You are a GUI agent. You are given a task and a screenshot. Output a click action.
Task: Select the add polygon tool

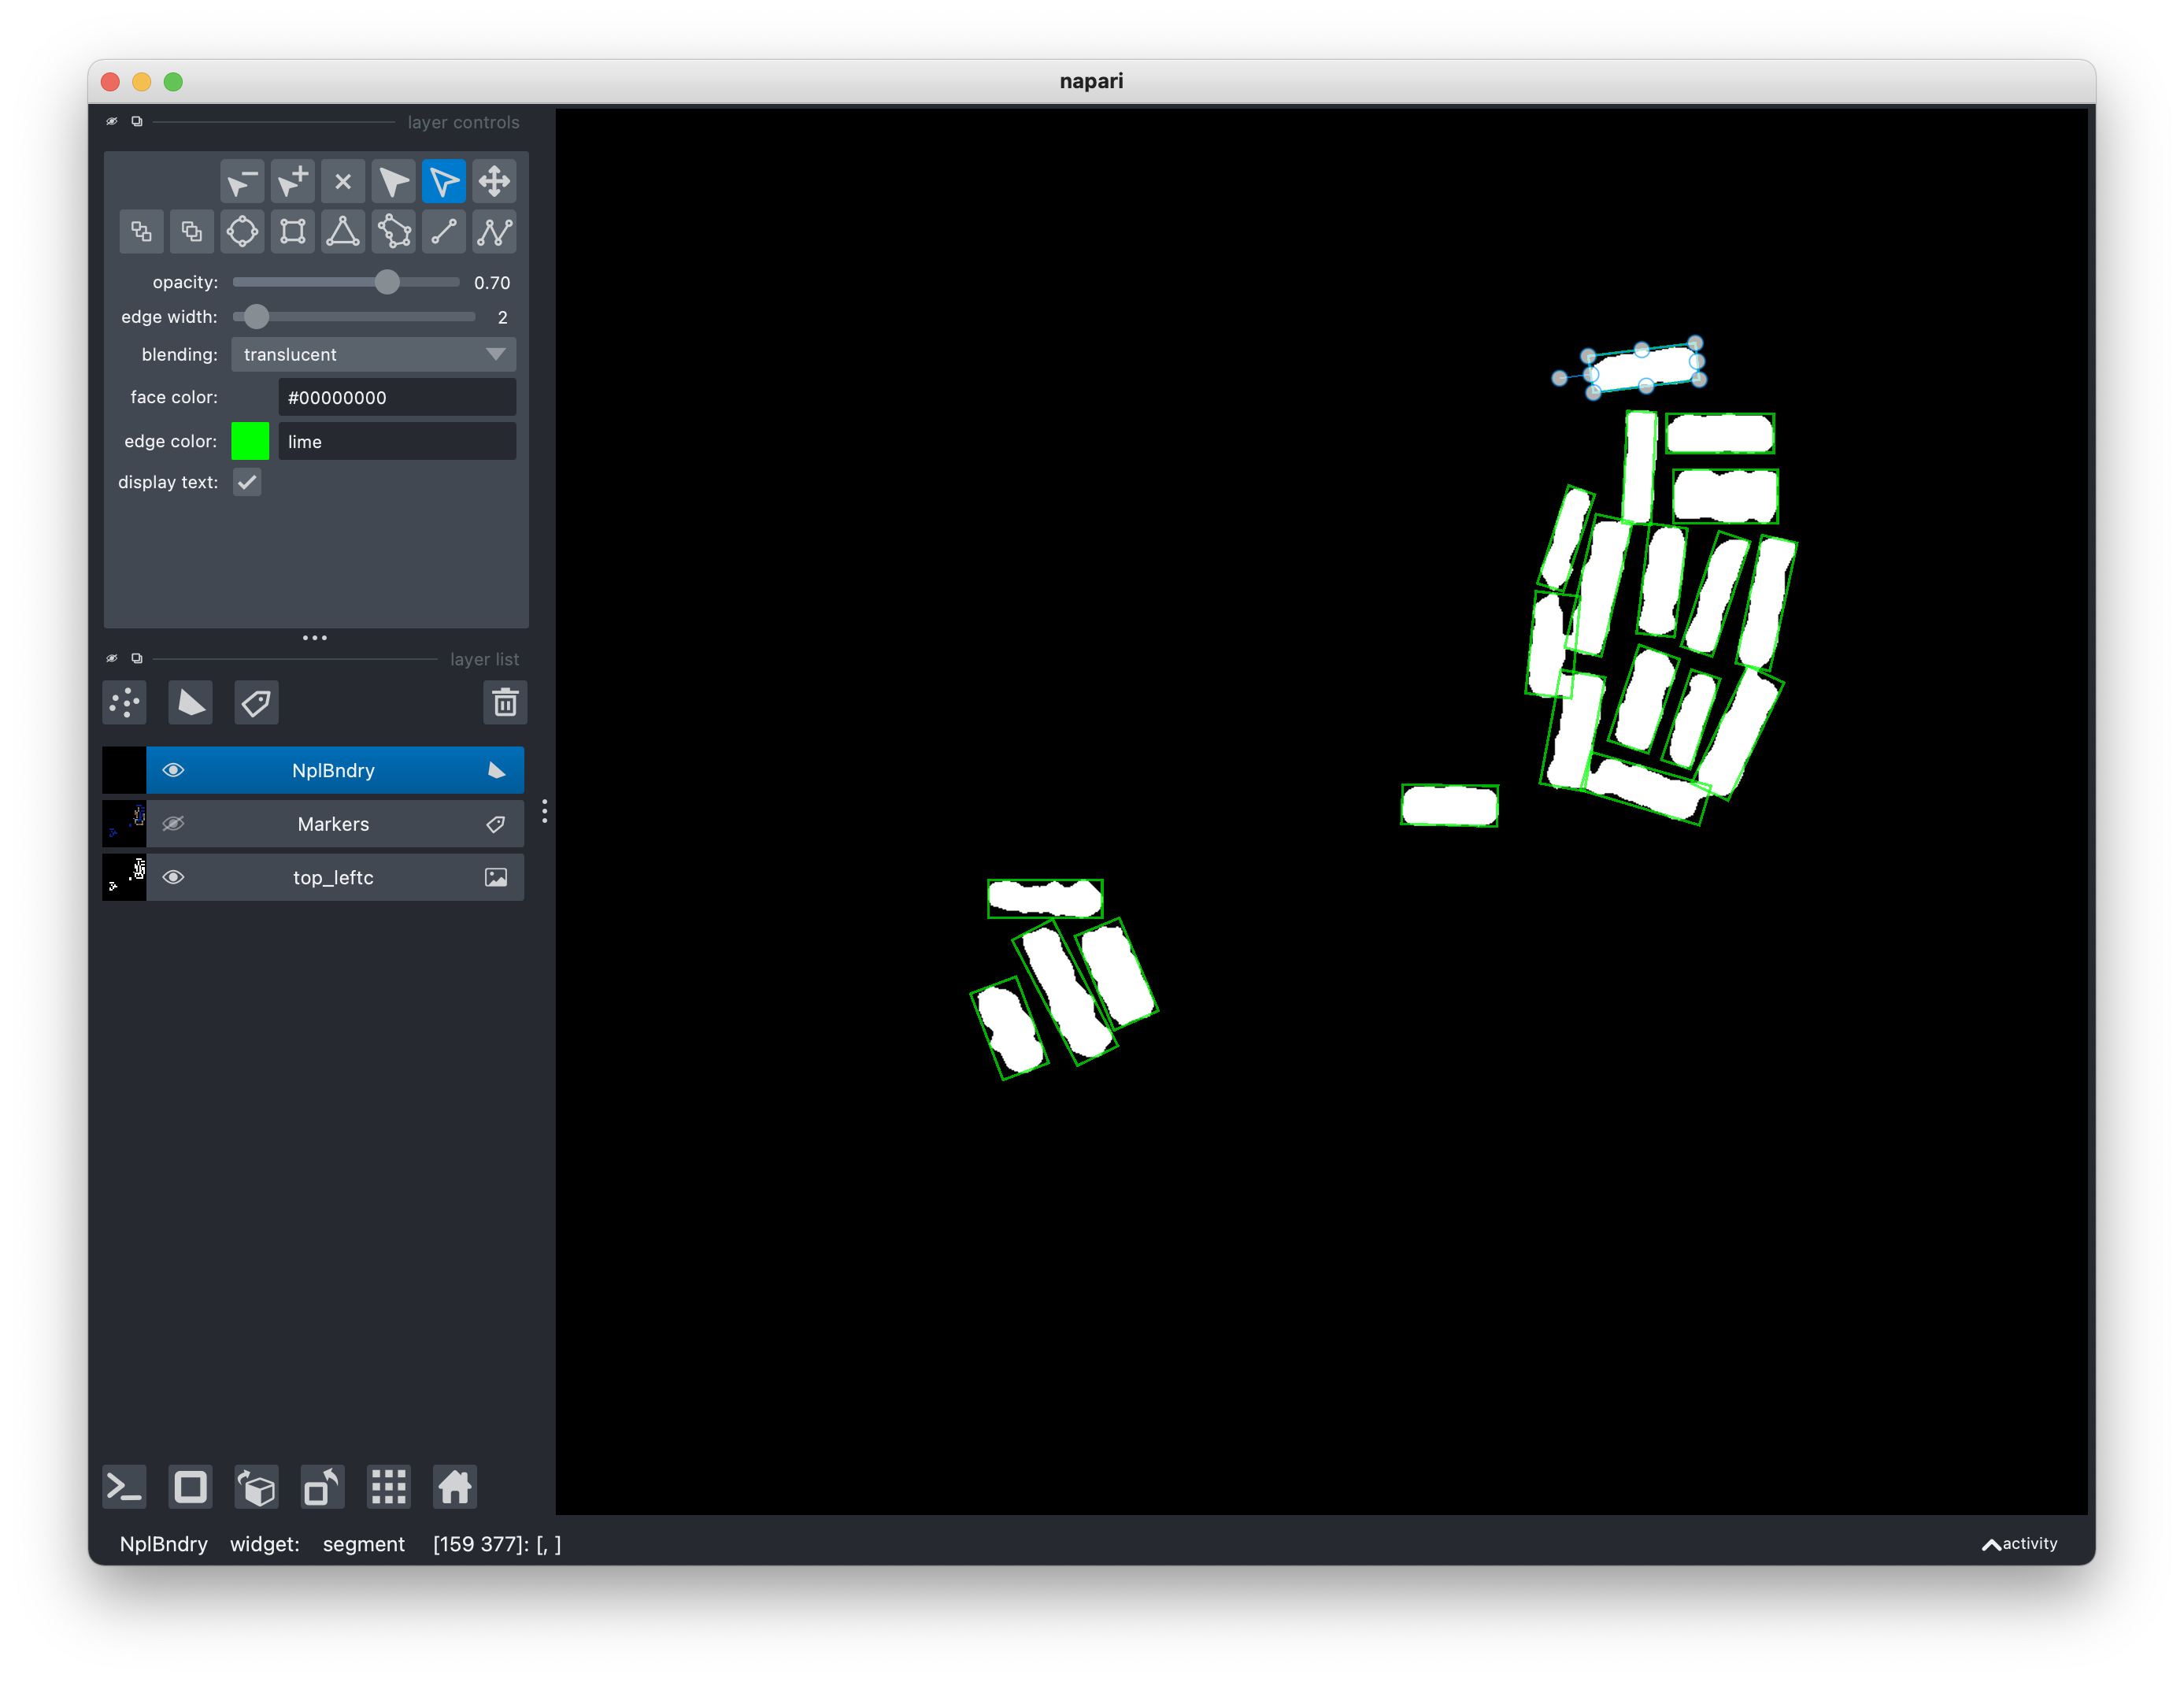coord(394,232)
